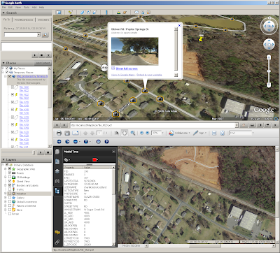The image size is (280, 253).
Task: Select the Ruler tool icon
Action: (x=106, y=13)
